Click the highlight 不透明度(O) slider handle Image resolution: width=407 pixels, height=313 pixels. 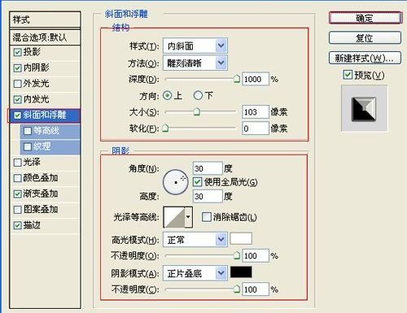click(237, 255)
